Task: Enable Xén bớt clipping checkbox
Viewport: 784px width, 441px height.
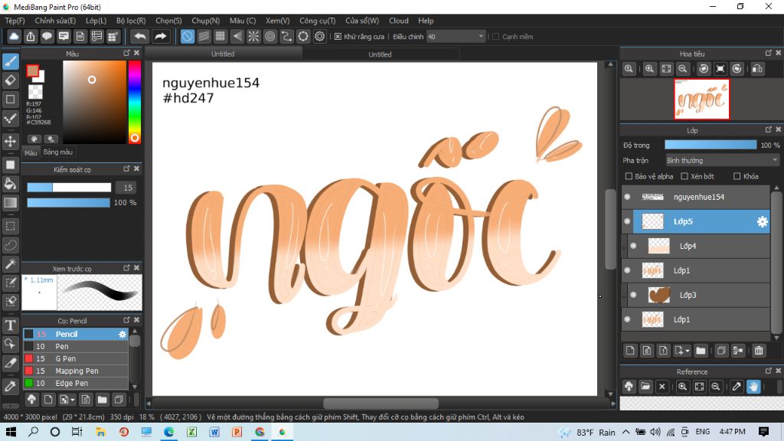Action: pyautogui.click(x=684, y=176)
